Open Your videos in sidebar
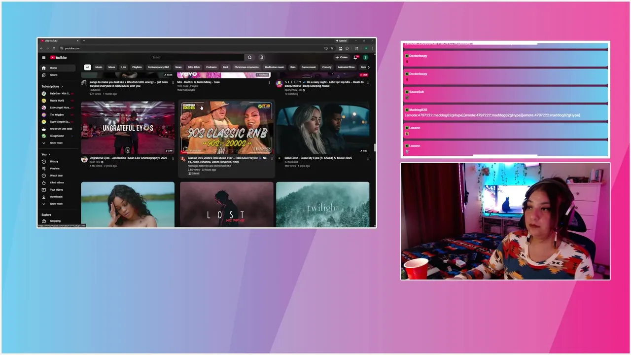This screenshot has height=355, width=631. (58, 190)
